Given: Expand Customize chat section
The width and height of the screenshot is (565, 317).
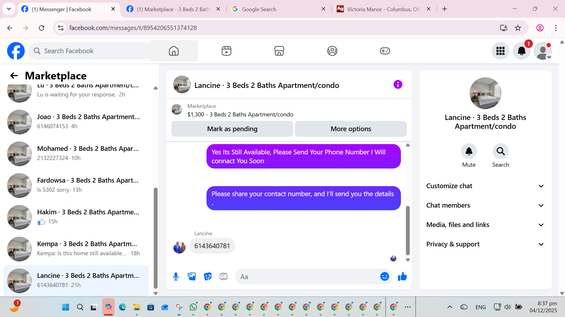Looking at the screenshot, I should pos(485,186).
